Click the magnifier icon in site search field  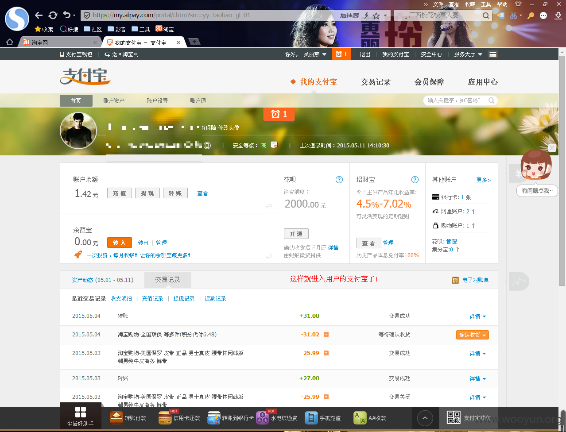point(491,100)
